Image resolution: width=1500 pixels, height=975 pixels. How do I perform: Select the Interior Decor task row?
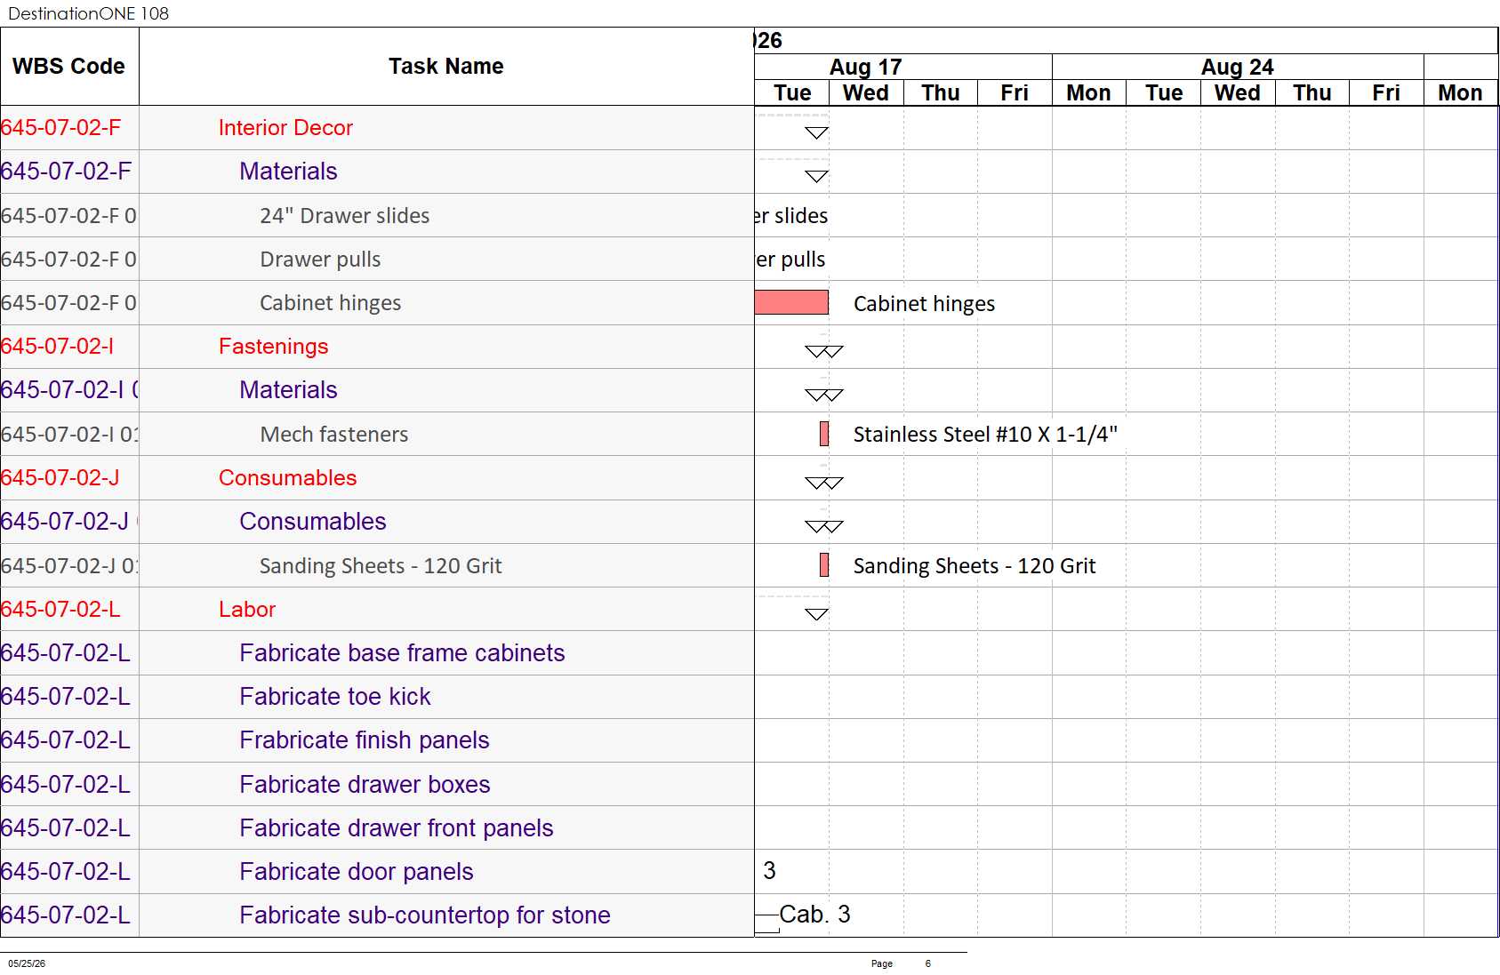[x=377, y=128]
